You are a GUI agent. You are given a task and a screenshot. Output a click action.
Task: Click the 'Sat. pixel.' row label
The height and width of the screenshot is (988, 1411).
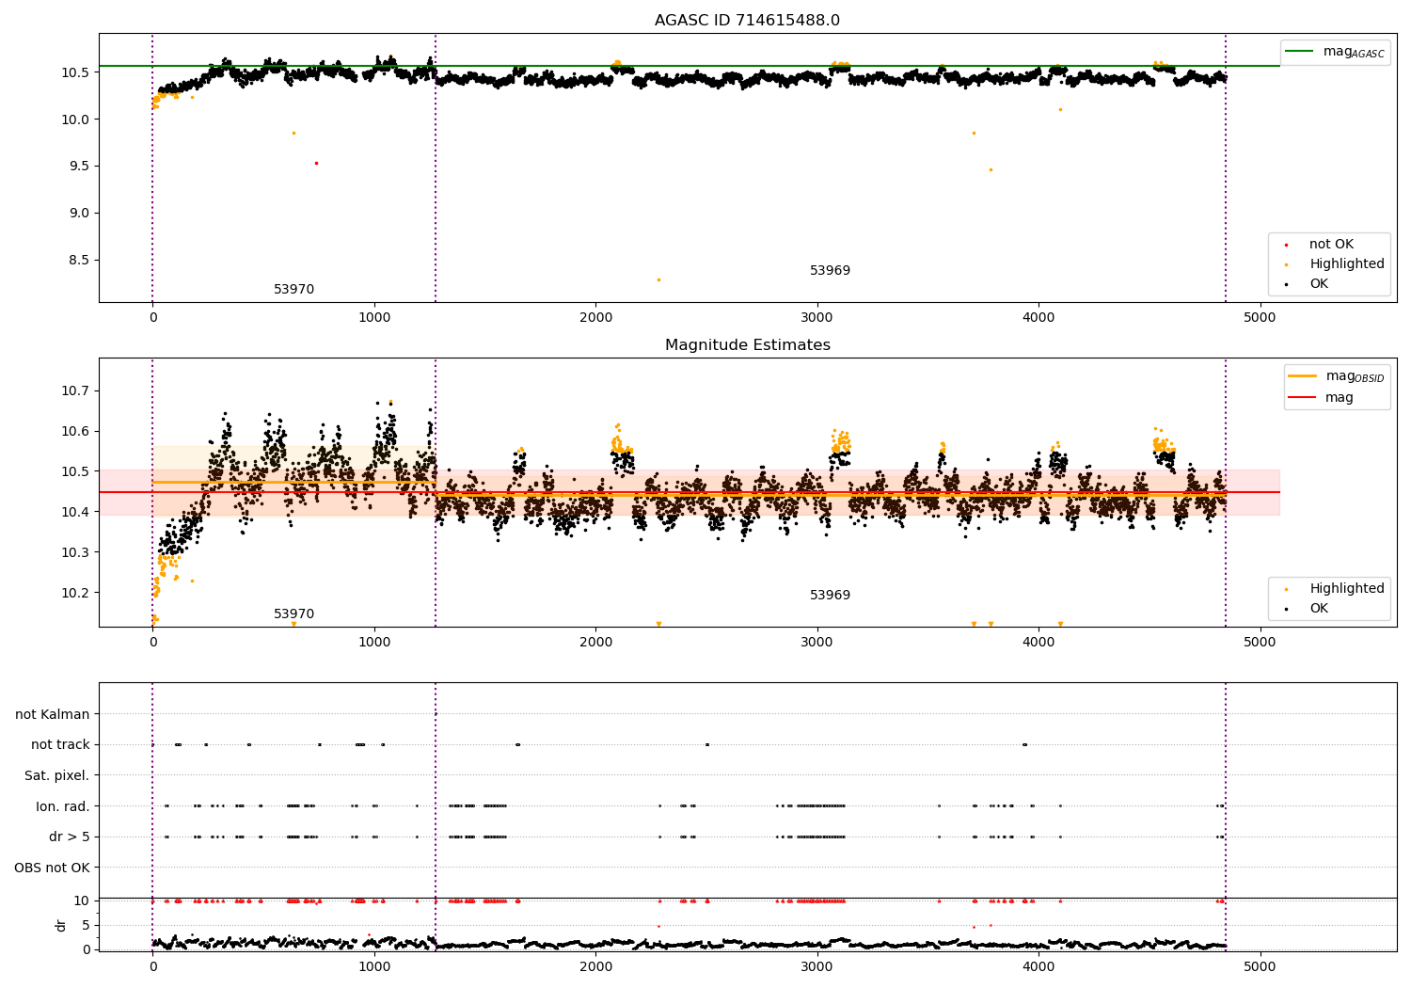coord(57,775)
